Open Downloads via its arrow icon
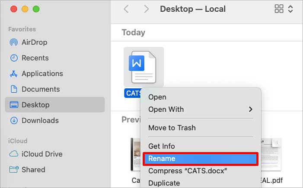The width and height of the screenshot is (303, 188). tap(14, 120)
